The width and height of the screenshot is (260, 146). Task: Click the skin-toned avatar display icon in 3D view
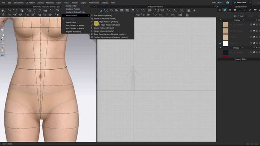tap(2, 51)
